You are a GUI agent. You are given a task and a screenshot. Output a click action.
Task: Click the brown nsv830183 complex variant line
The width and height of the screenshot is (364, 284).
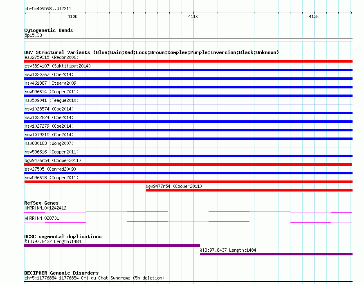point(188,147)
